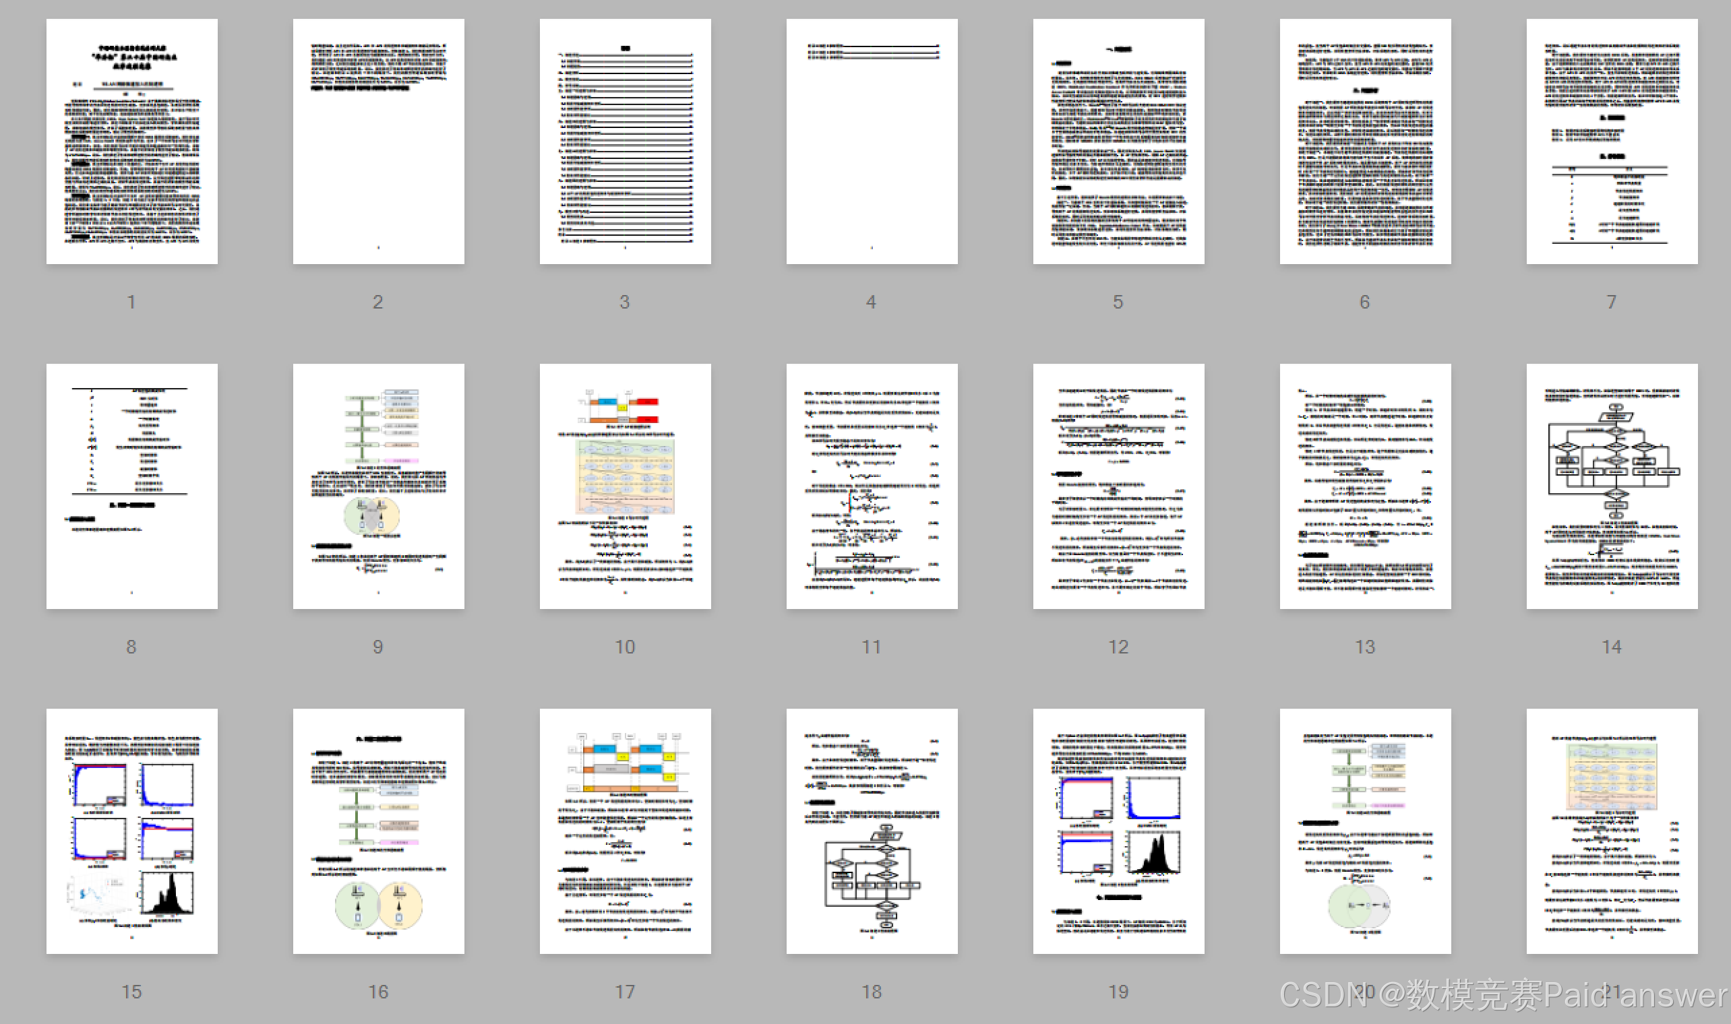The height and width of the screenshot is (1024, 1731).
Task: Select page 12 thumbnail
Action: tap(1118, 486)
